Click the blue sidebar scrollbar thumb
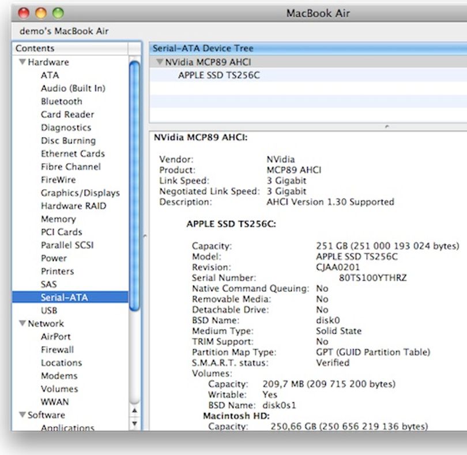The height and width of the screenshot is (455, 467). (134, 186)
